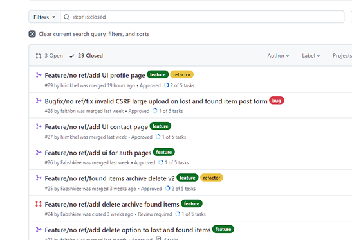Image resolution: width=352 pixels, height=240 pixels.
Task: Open PR Feature/no ref/add UI profile page
Action: point(95,76)
